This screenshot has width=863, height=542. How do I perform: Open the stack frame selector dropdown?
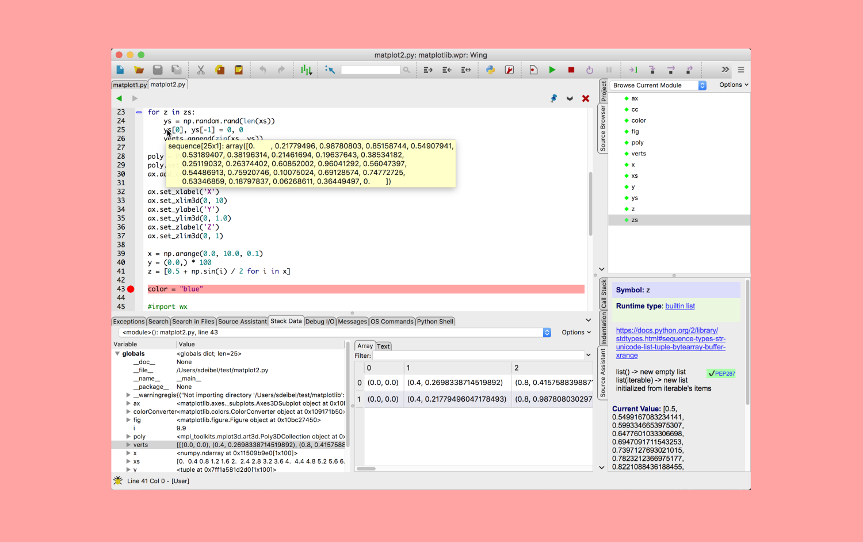point(335,333)
